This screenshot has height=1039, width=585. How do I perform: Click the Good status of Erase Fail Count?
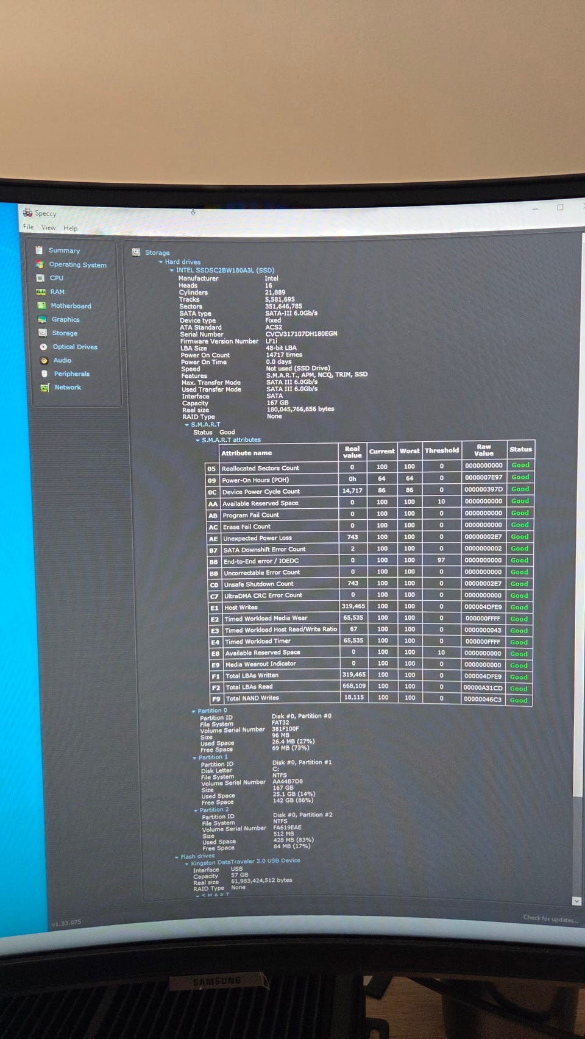(520, 525)
